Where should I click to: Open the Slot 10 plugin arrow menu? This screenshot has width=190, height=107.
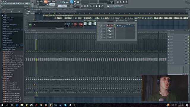click(x=168, y=63)
